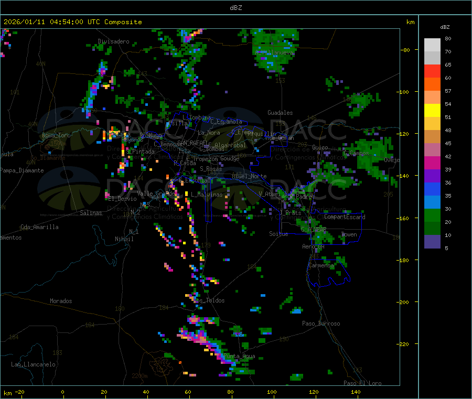Click the 140 km horizontal axis tick
The height and width of the screenshot is (399, 472).
click(x=356, y=392)
